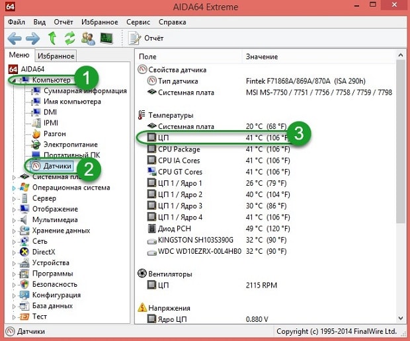Expand the Хранение данных node
Screen dimensions: 410x341
pyautogui.click(x=14, y=231)
